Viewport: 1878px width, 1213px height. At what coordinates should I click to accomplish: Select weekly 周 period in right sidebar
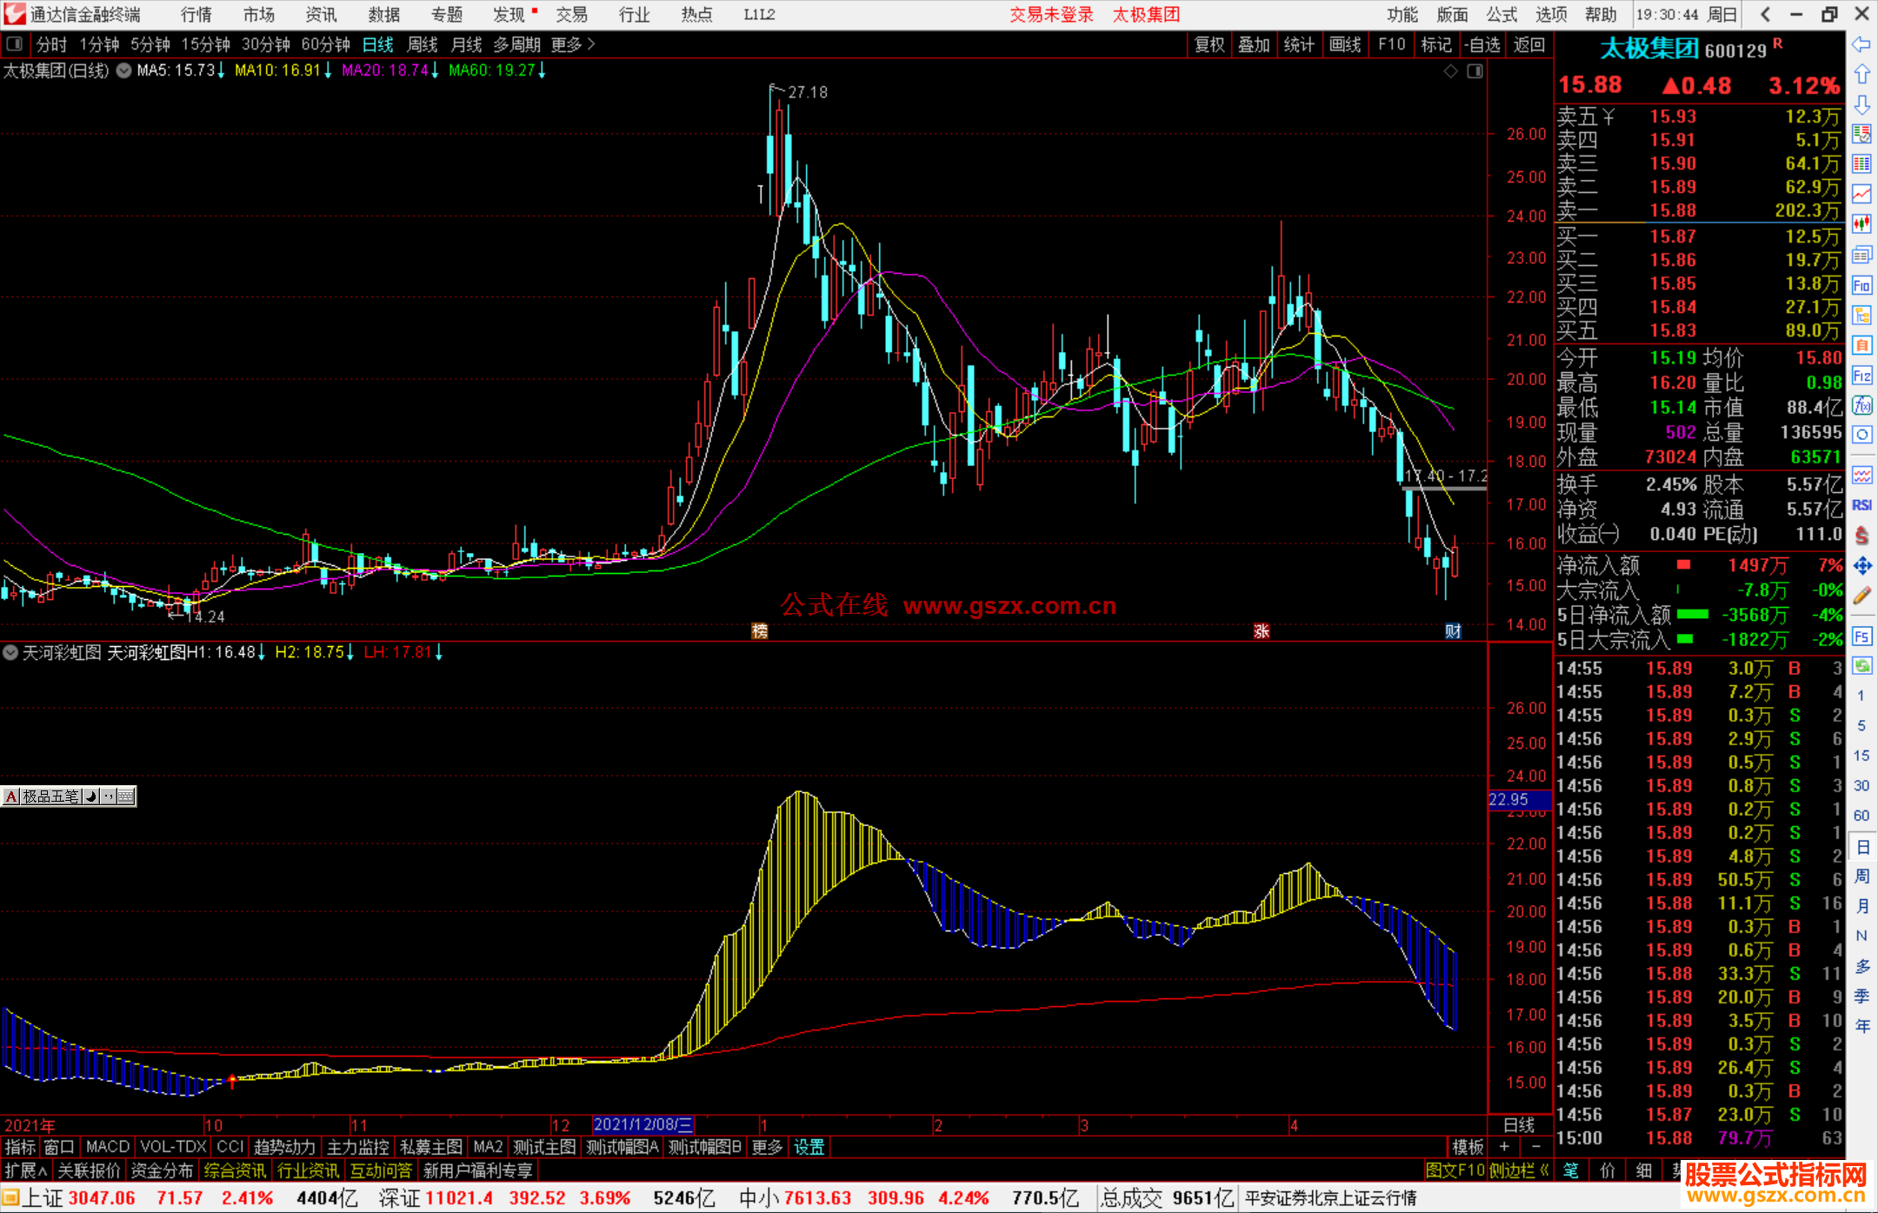[1861, 876]
